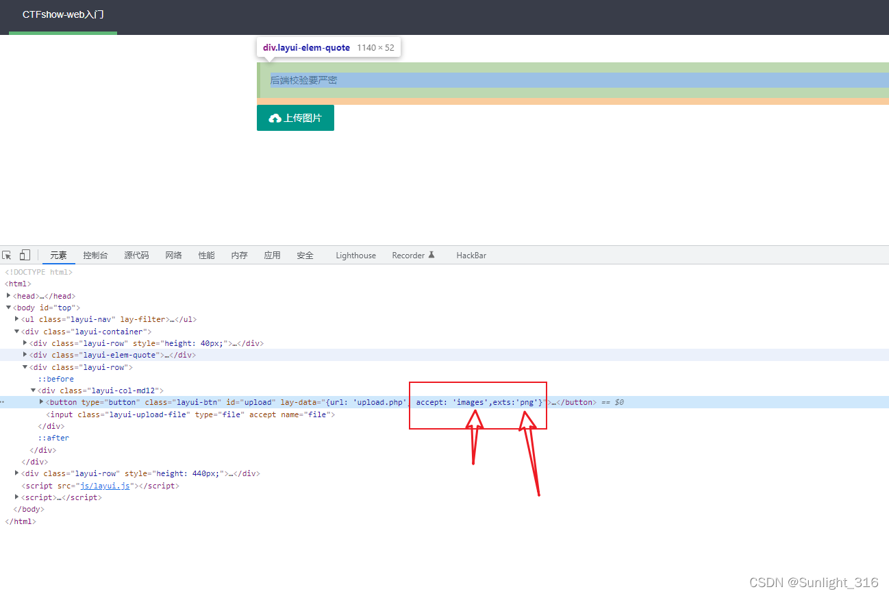Open the HackBar tab

[x=471, y=255]
